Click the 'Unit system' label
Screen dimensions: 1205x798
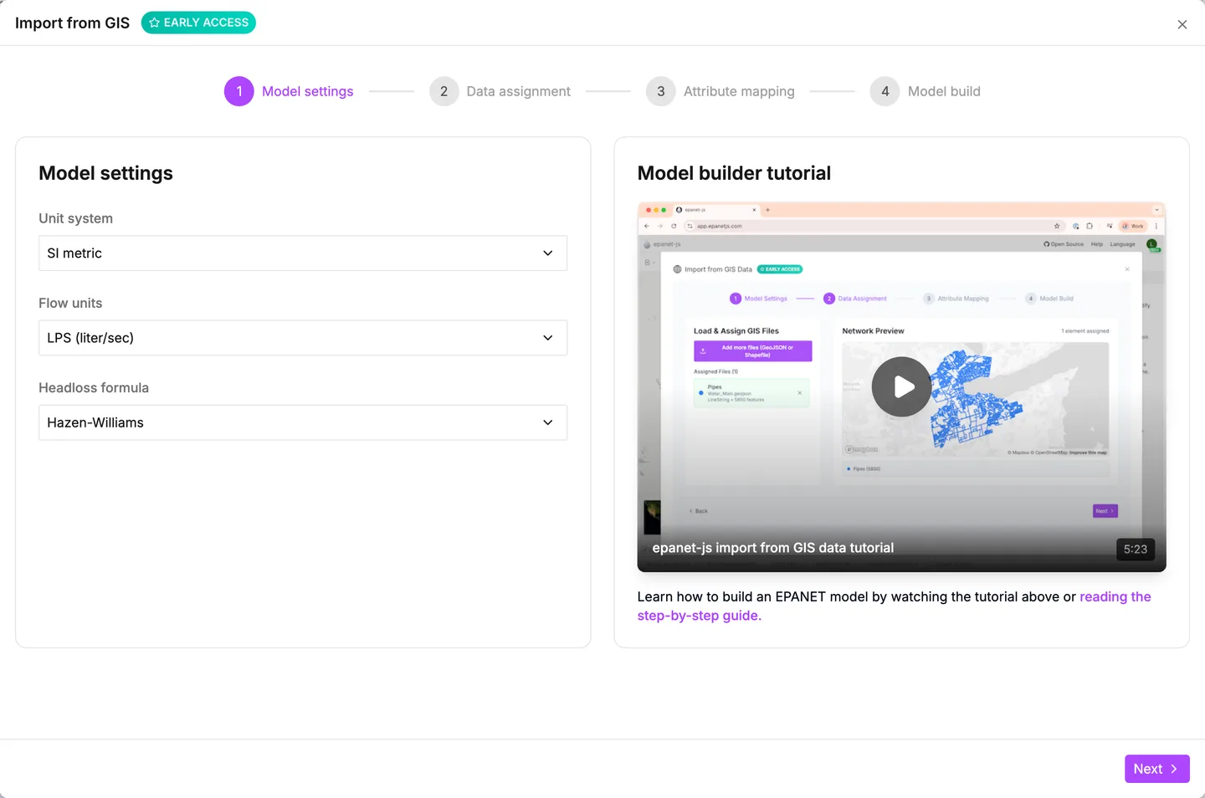pos(75,218)
